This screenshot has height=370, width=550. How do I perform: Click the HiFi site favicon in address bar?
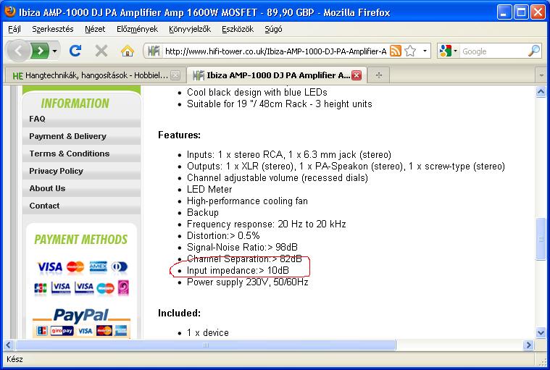coord(154,51)
